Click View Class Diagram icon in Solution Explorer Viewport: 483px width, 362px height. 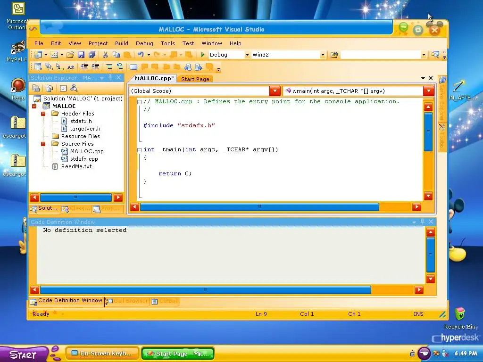tap(74, 88)
